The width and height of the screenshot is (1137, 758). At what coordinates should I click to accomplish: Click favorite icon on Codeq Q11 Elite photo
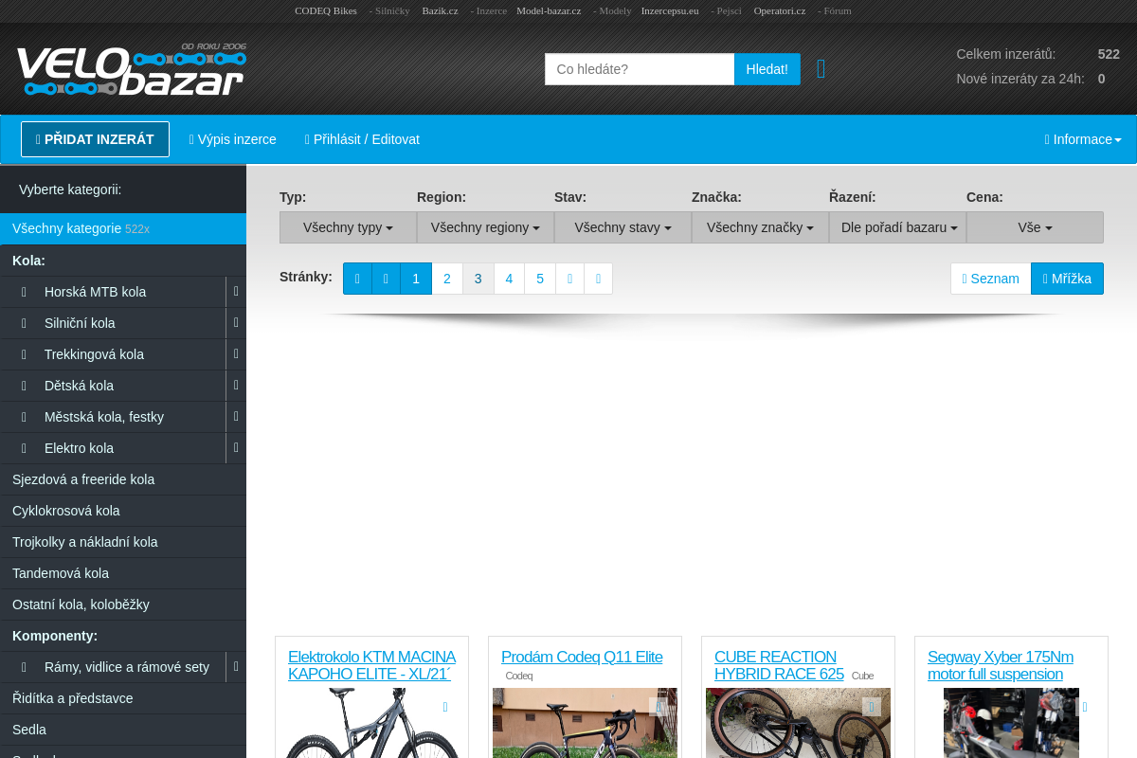659,707
